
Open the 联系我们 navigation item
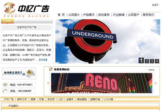pyautogui.click(x=148, y=15)
